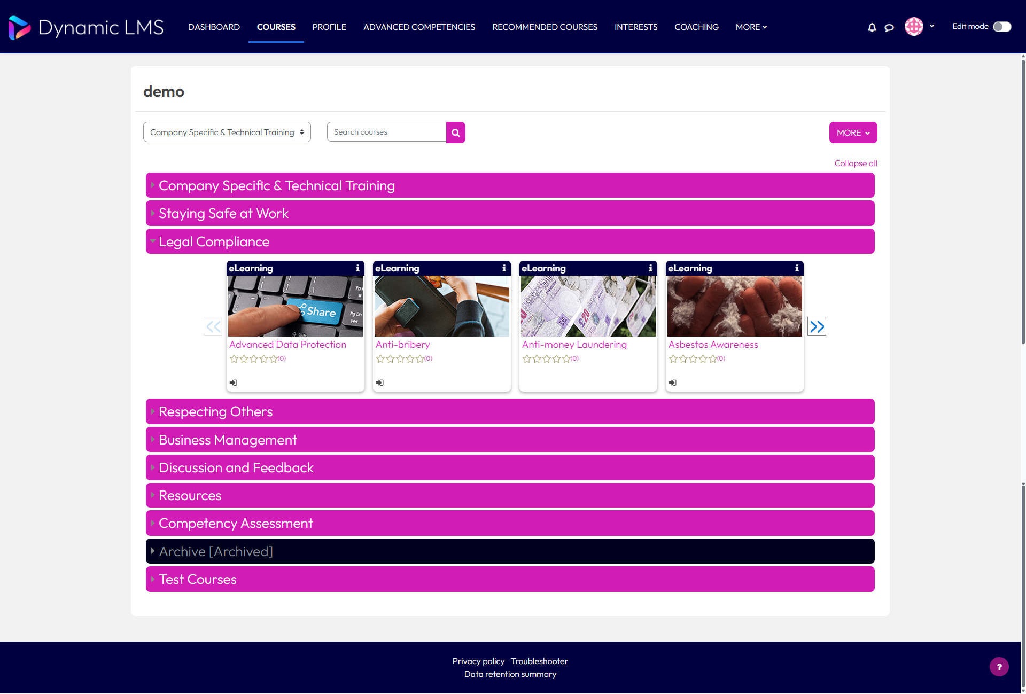Click the Dynamic LMS logo
Viewport: 1026px width, 694px height.
click(86, 27)
